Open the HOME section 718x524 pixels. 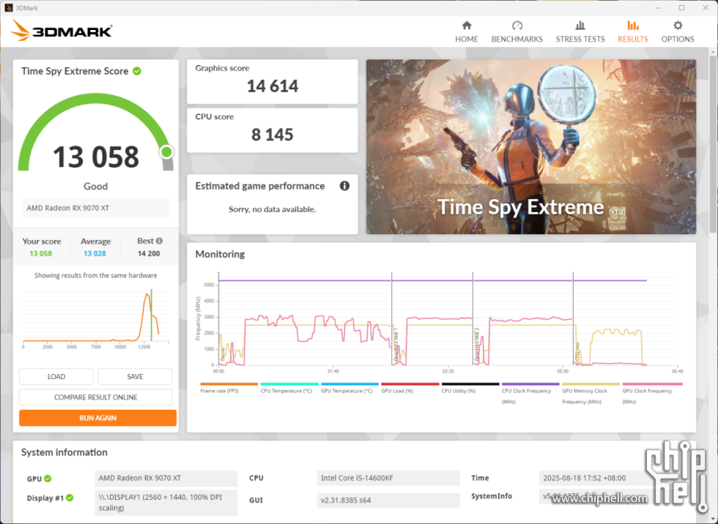click(466, 32)
